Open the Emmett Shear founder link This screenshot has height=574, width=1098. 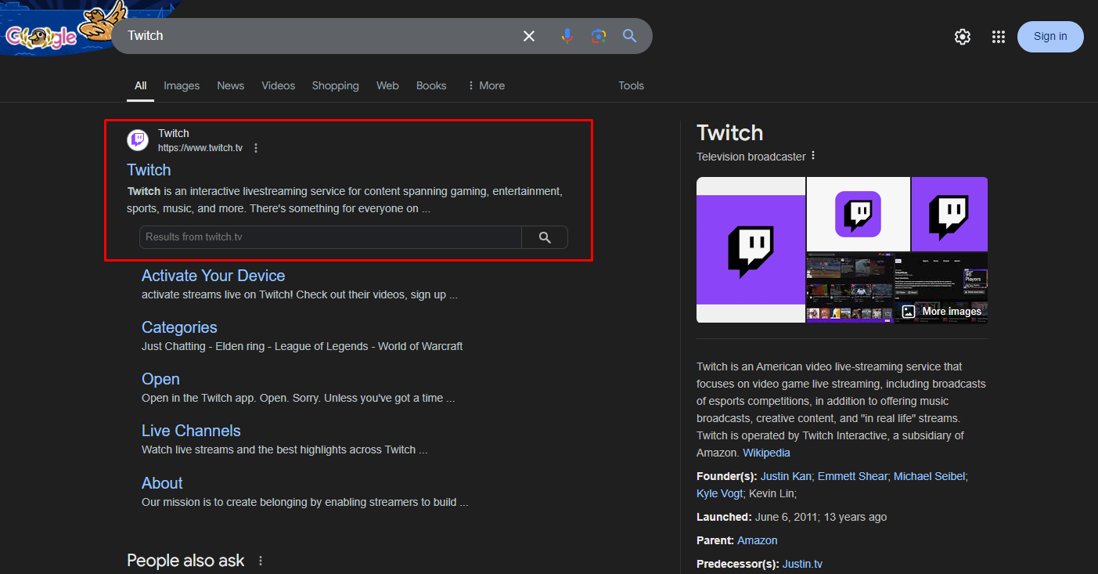pos(853,476)
